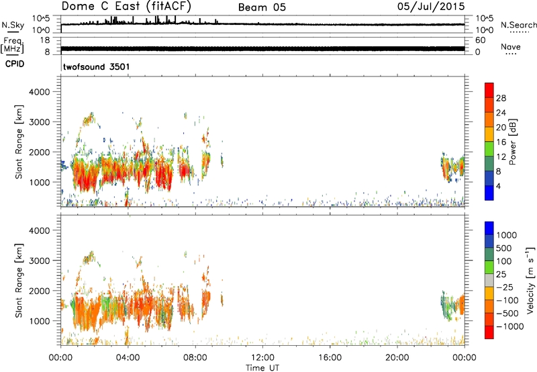Click the 'Freq. [MHz]' axis label
The width and height of the screenshot is (537, 372).
click(x=12, y=45)
